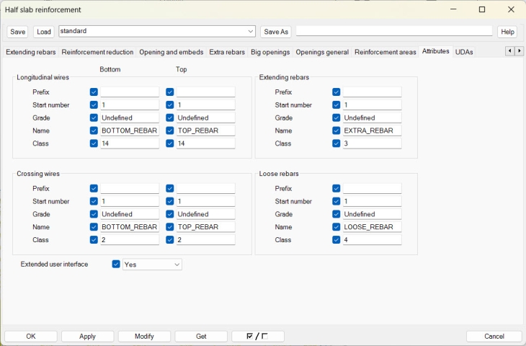
Task: Toggle Extended user interface checkbox
Action: [x=116, y=265]
